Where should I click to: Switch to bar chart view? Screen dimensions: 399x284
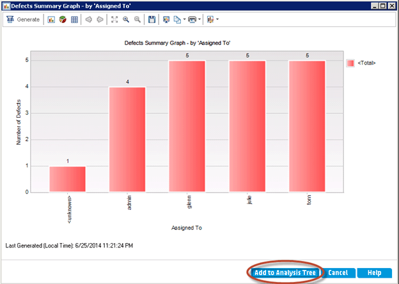click(52, 20)
